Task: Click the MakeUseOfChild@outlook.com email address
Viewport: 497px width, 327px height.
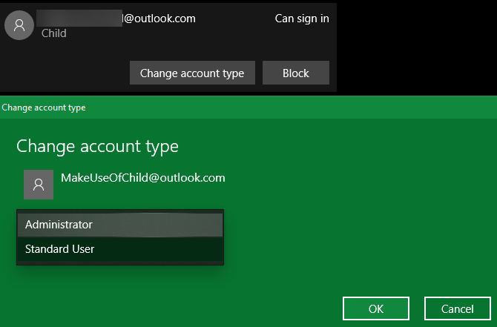Action: click(x=142, y=178)
